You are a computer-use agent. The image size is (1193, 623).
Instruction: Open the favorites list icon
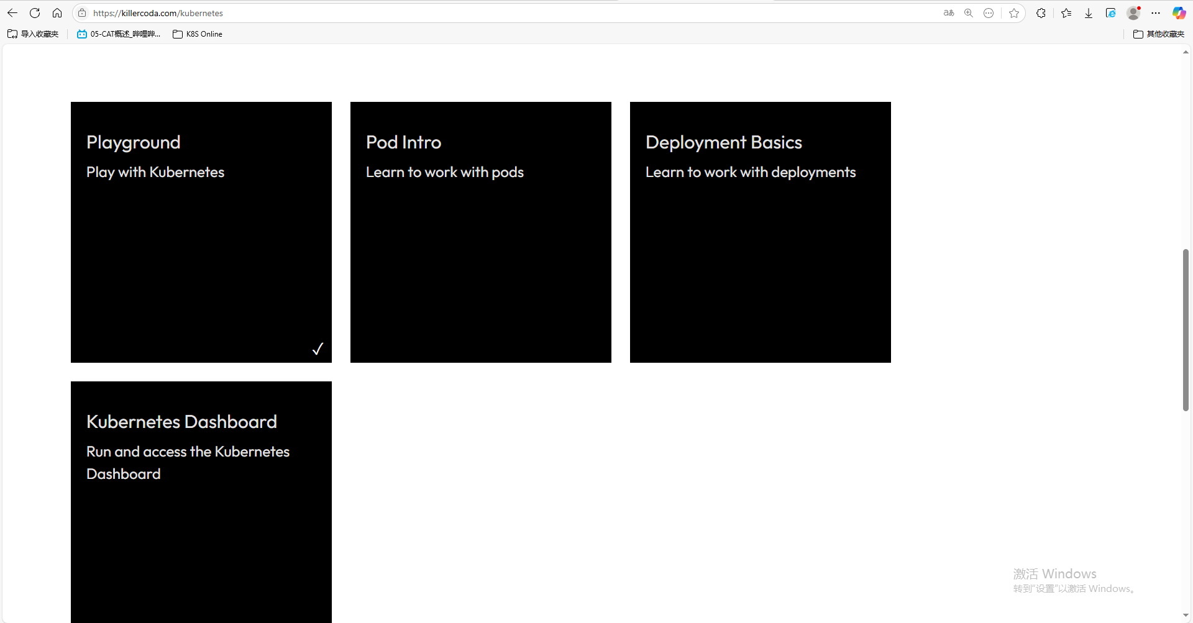point(1066,13)
